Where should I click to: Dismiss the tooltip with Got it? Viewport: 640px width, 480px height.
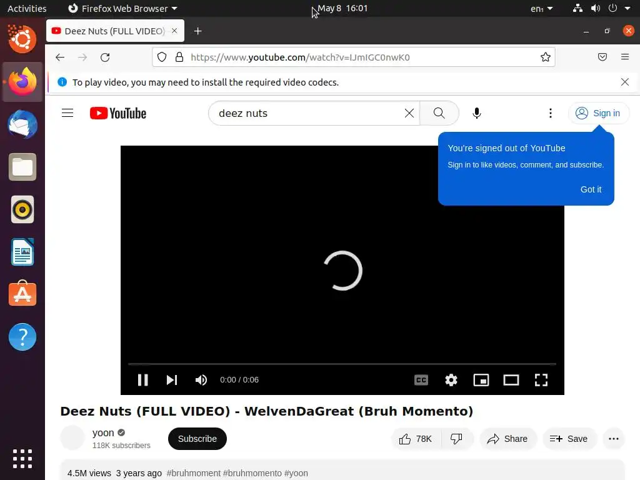click(x=591, y=189)
